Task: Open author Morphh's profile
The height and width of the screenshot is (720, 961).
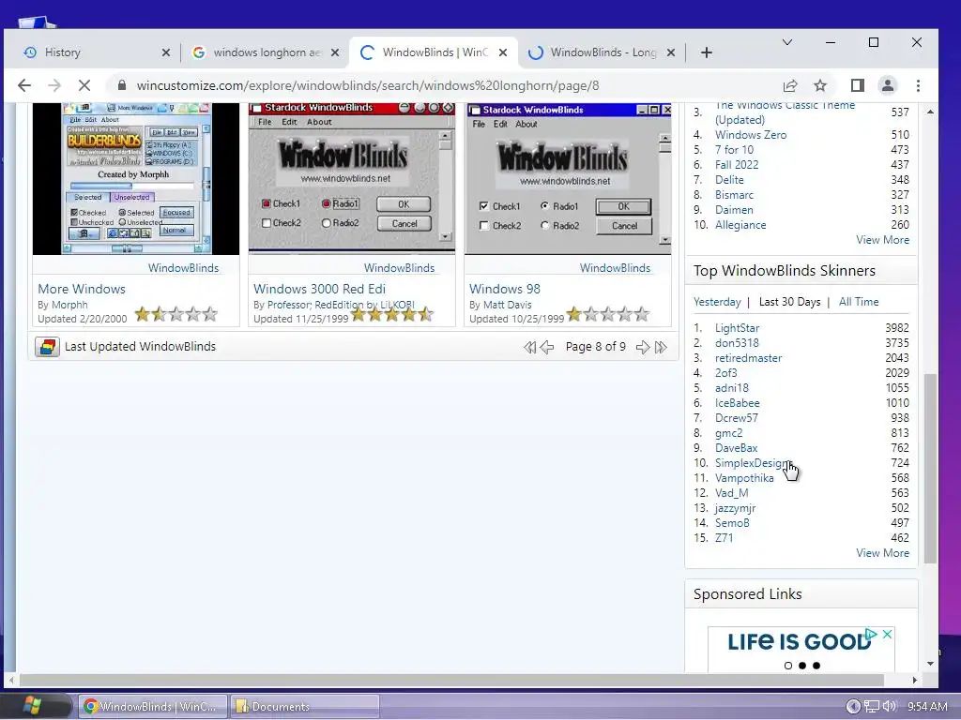Action: (x=69, y=305)
